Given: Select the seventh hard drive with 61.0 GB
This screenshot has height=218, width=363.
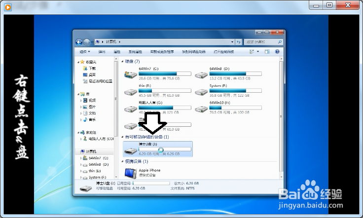Looking at the screenshot, I should coord(131,126).
